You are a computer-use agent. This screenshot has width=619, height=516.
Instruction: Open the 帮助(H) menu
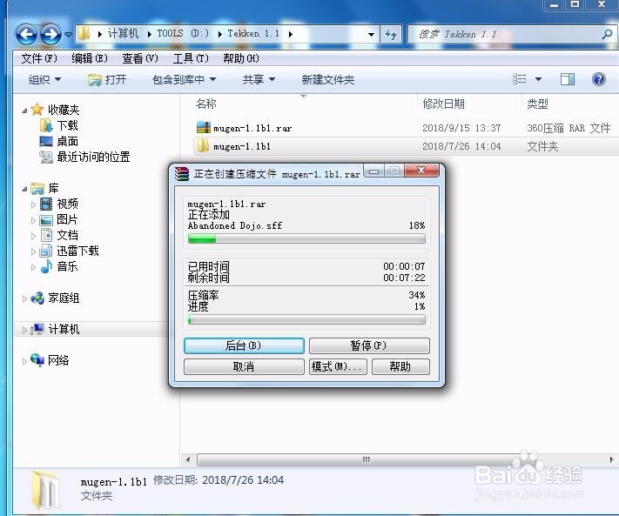click(241, 59)
